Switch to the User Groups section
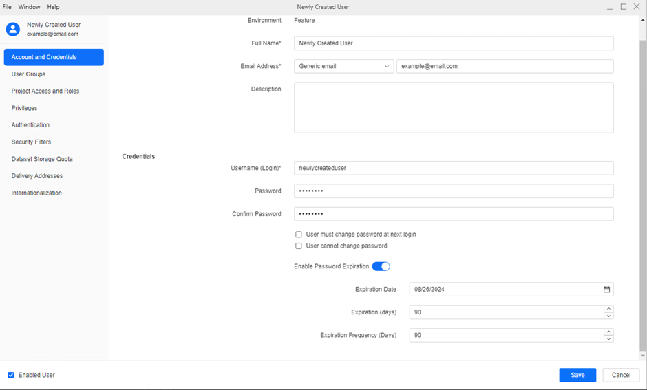This screenshot has width=647, height=390. (28, 74)
